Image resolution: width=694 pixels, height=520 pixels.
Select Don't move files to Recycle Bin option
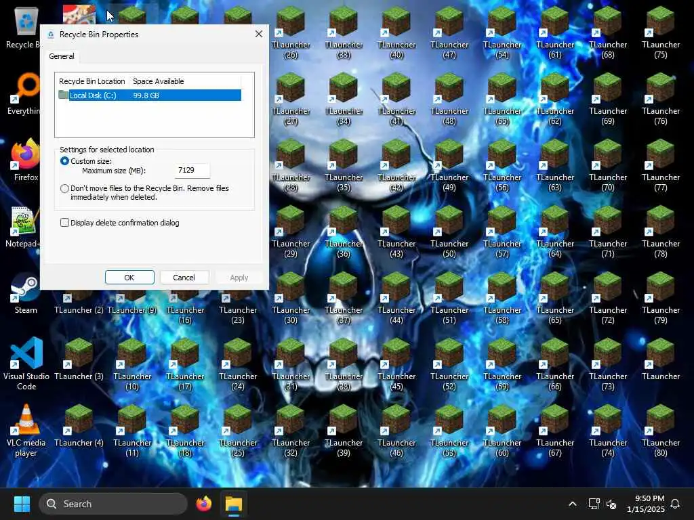click(64, 188)
